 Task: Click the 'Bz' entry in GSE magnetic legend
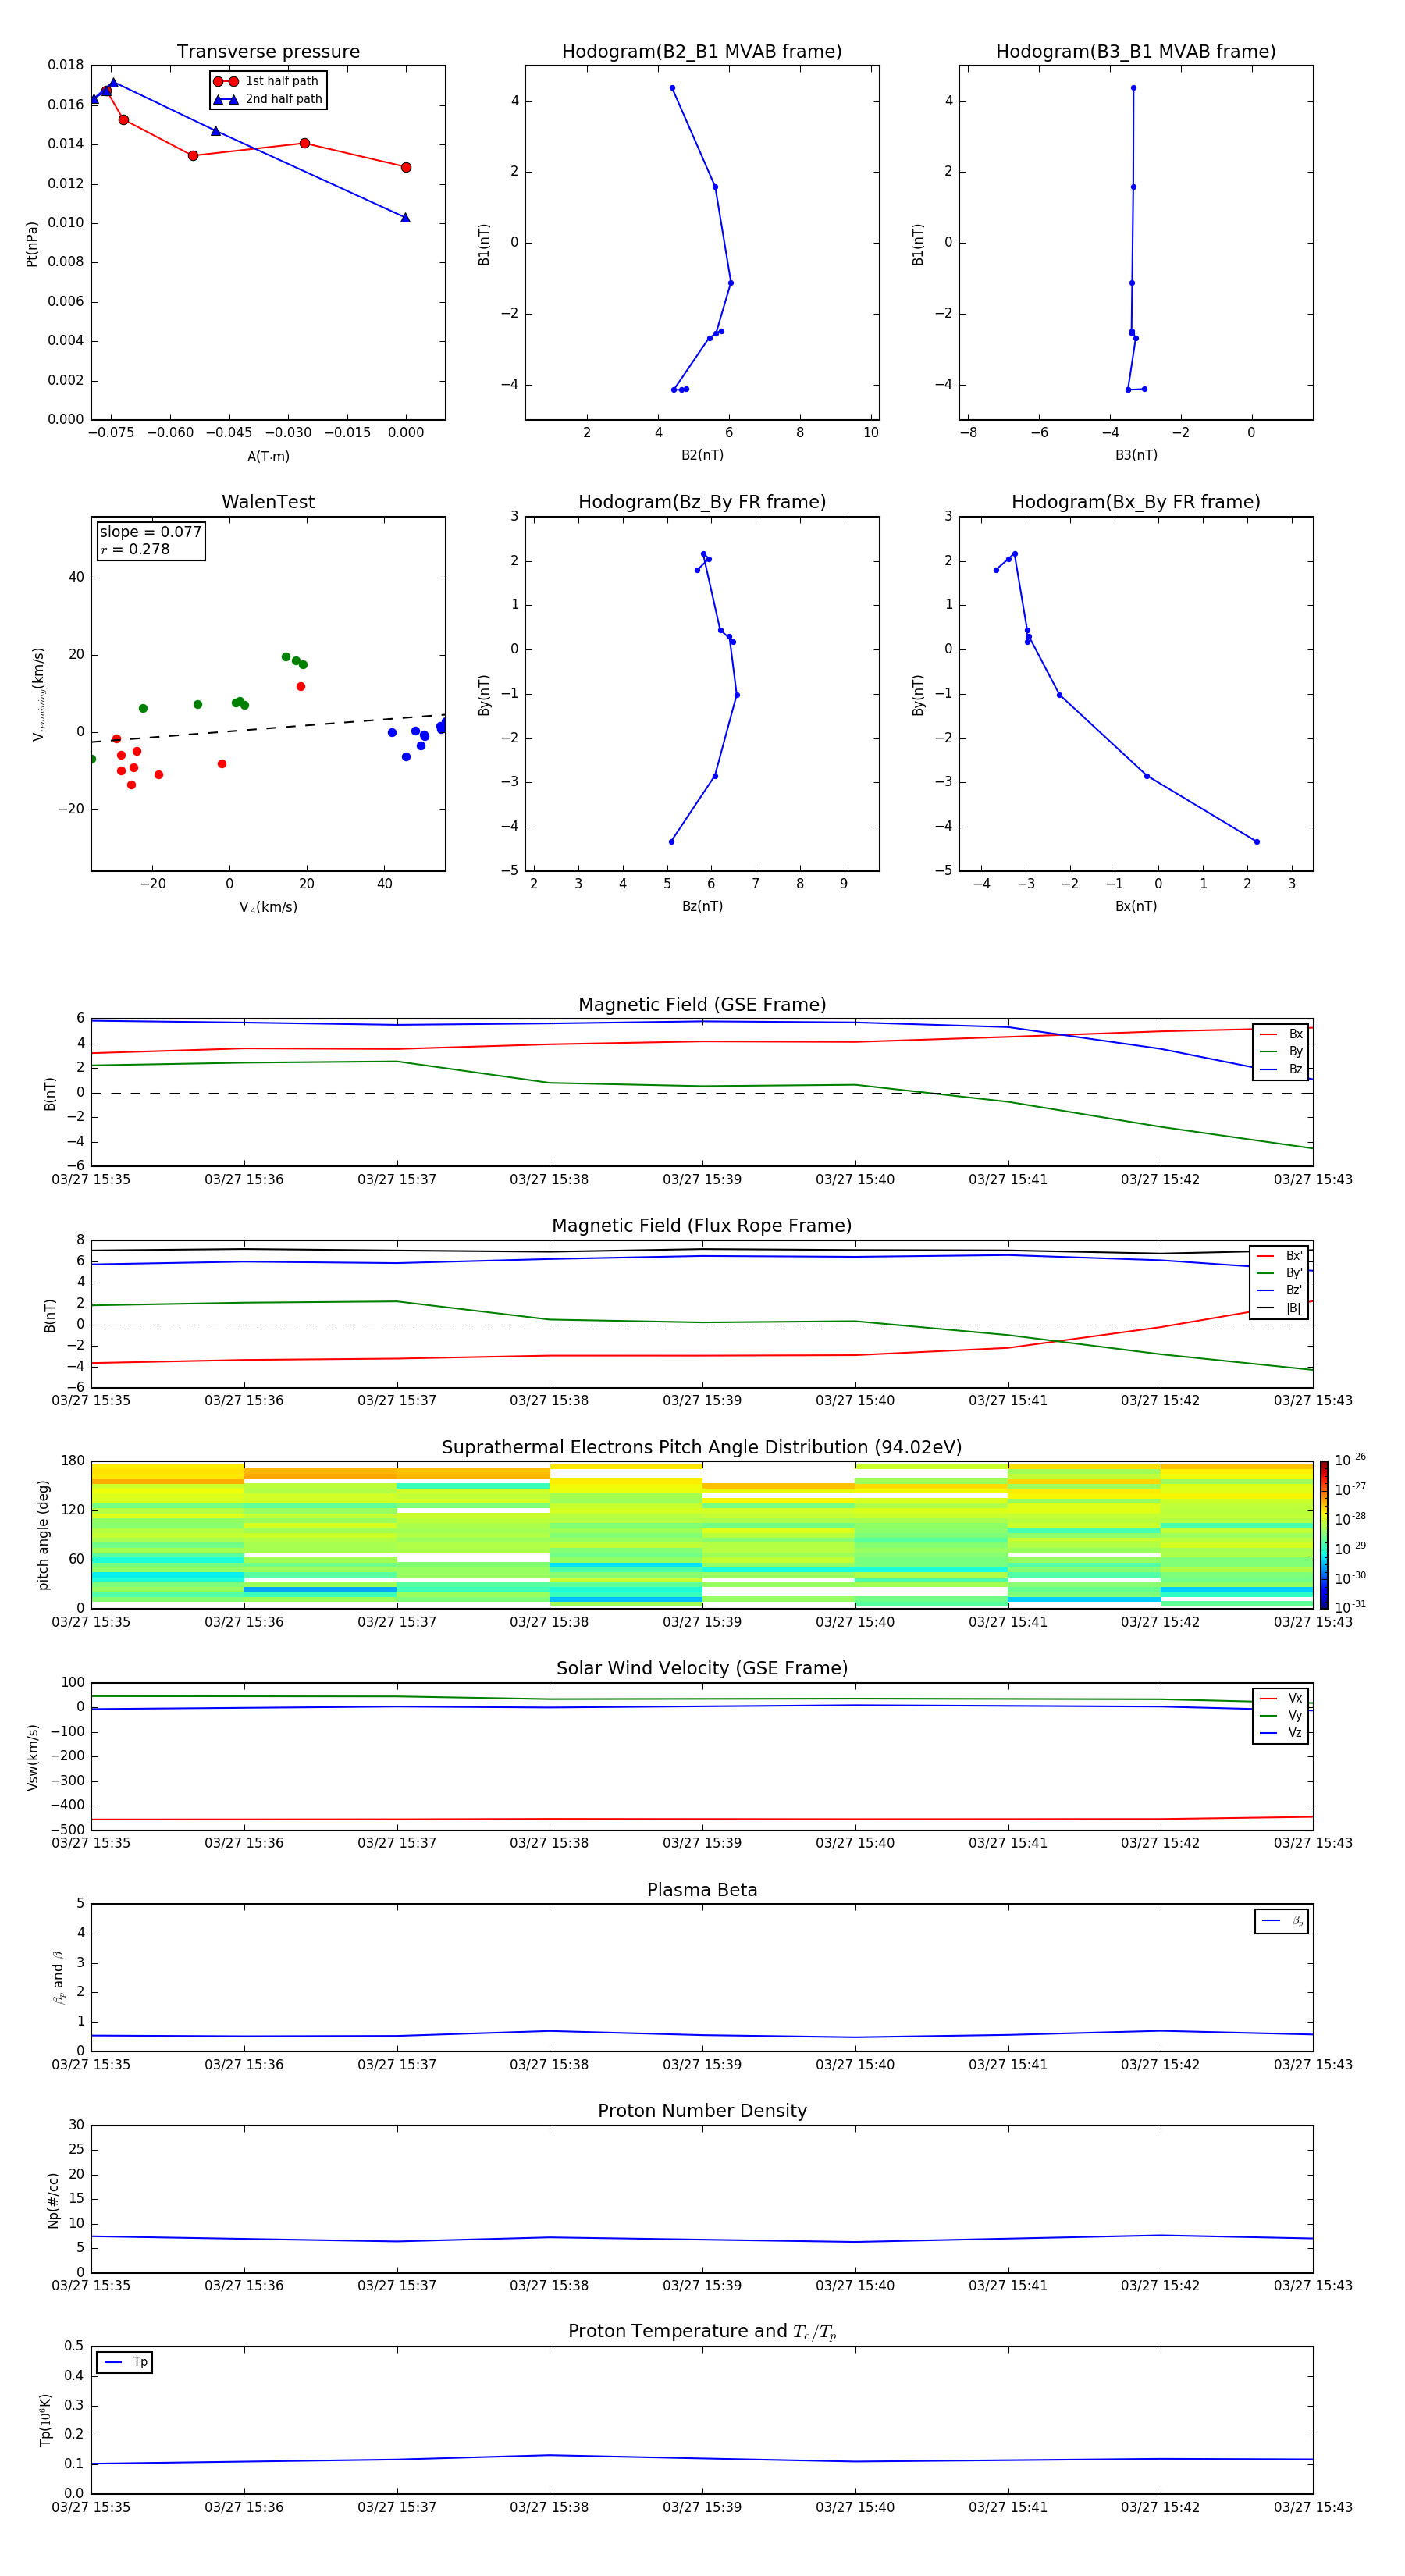tap(1281, 1069)
